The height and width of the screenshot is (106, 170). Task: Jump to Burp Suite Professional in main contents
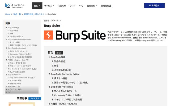62,87
